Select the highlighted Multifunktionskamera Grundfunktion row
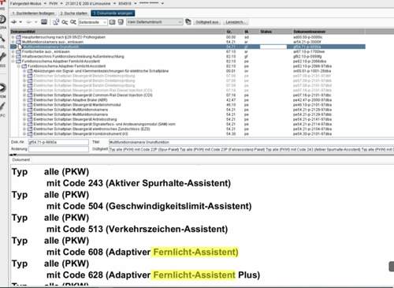The height and width of the screenshot is (288, 394). [x=188, y=47]
